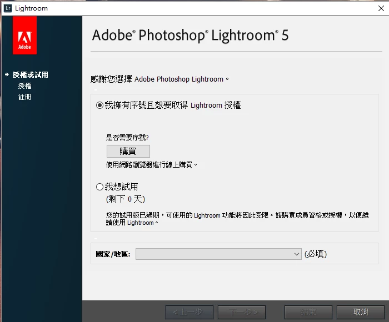Click the disabled 下一步 next button
The height and width of the screenshot is (322, 389).
tap(242, 312)
